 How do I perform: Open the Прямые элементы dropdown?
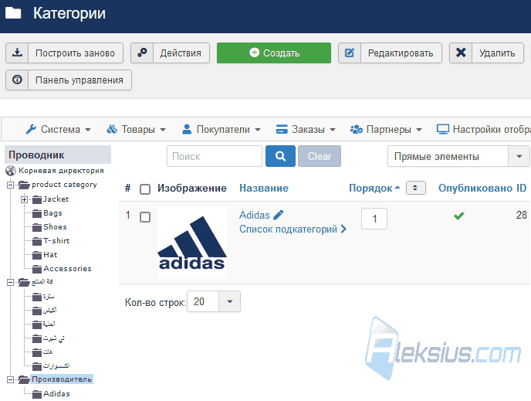click(458, 156)
